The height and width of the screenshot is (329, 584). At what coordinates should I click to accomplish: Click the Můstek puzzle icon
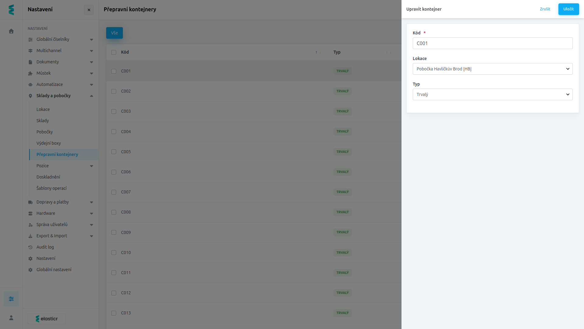tap(30, 73)
